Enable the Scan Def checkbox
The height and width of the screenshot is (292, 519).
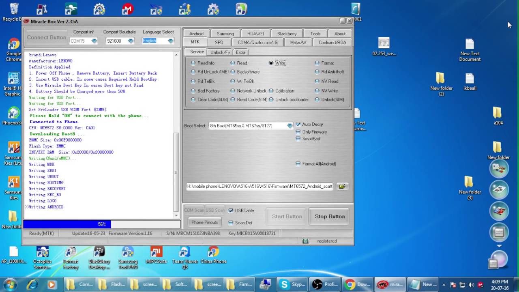(240, 223)
